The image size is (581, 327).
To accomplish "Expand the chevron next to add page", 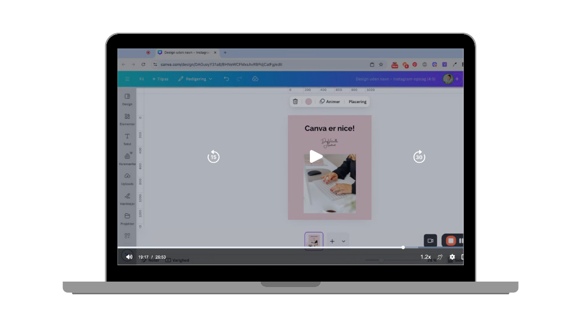I will [344, 241].
